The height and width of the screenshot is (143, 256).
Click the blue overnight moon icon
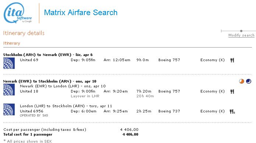coord(249,81)
